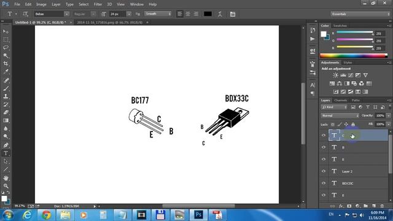Screen dimensions: 393x221
Task: Toggle text orientation in options bar
Action: (25, 14)
